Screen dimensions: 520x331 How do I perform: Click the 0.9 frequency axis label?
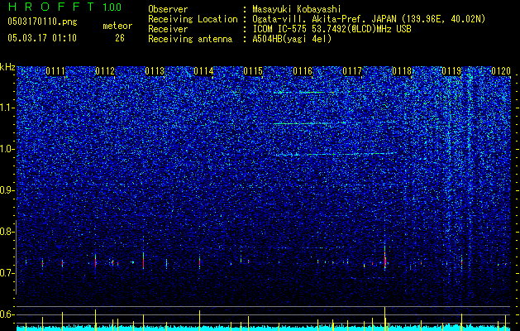[x=7, y=190]
